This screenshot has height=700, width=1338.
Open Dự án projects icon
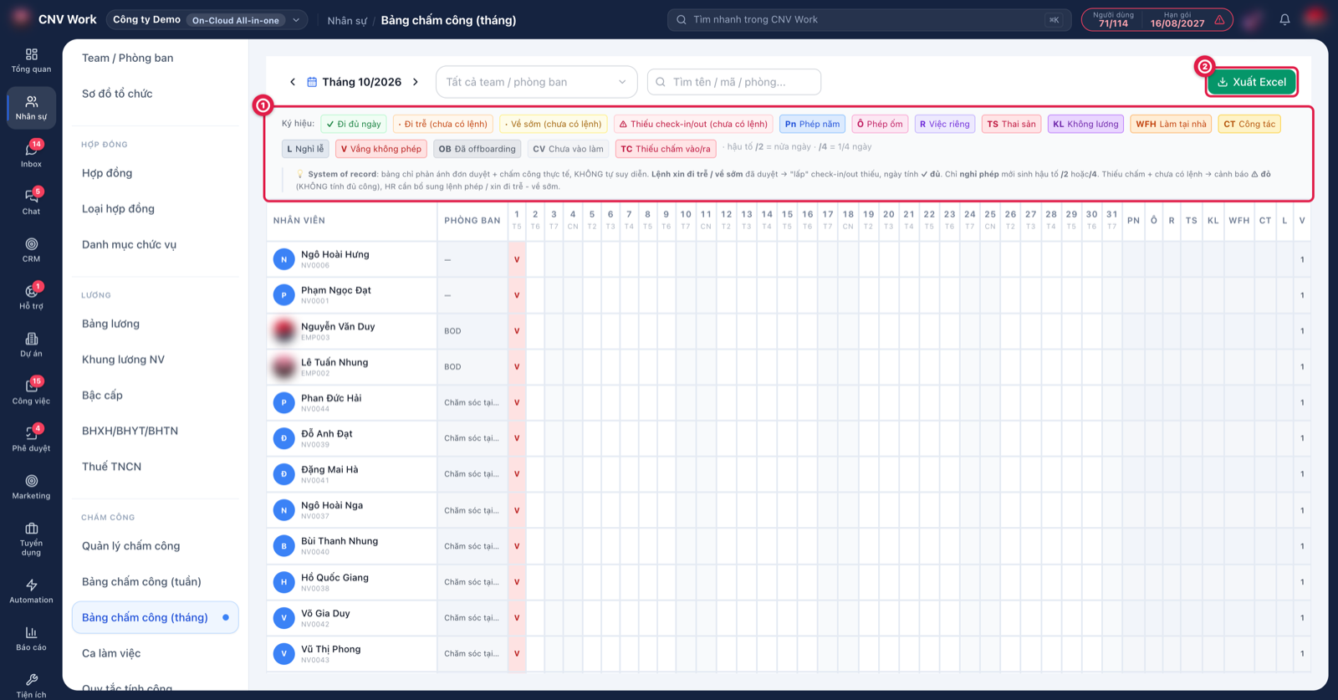point(31,345)
